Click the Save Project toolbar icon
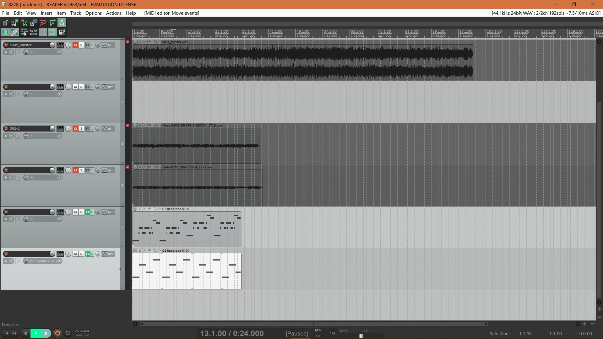Viewport: 603px width, 339px height. [24, 23]
